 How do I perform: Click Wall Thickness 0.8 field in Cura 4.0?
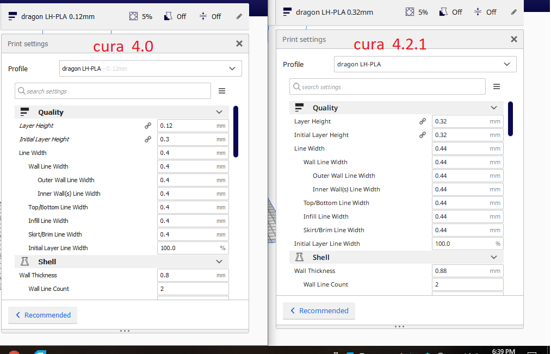pos(193,275)
